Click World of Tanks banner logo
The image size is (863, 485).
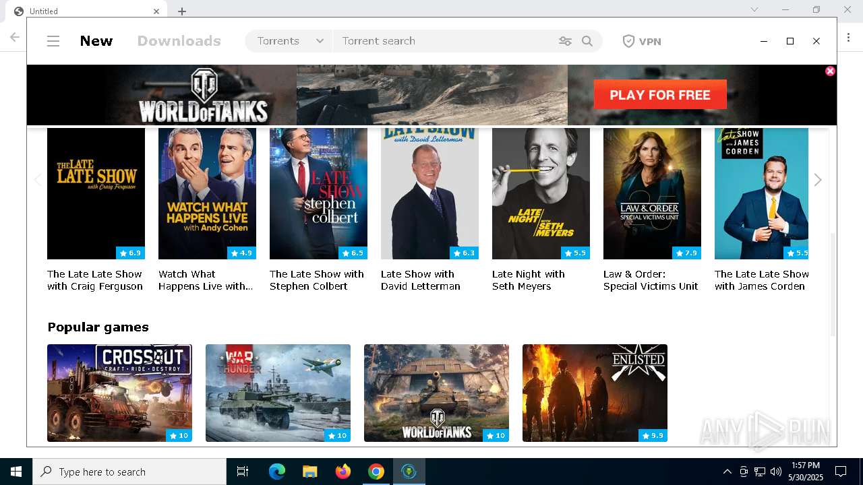[x=204, y=95]
